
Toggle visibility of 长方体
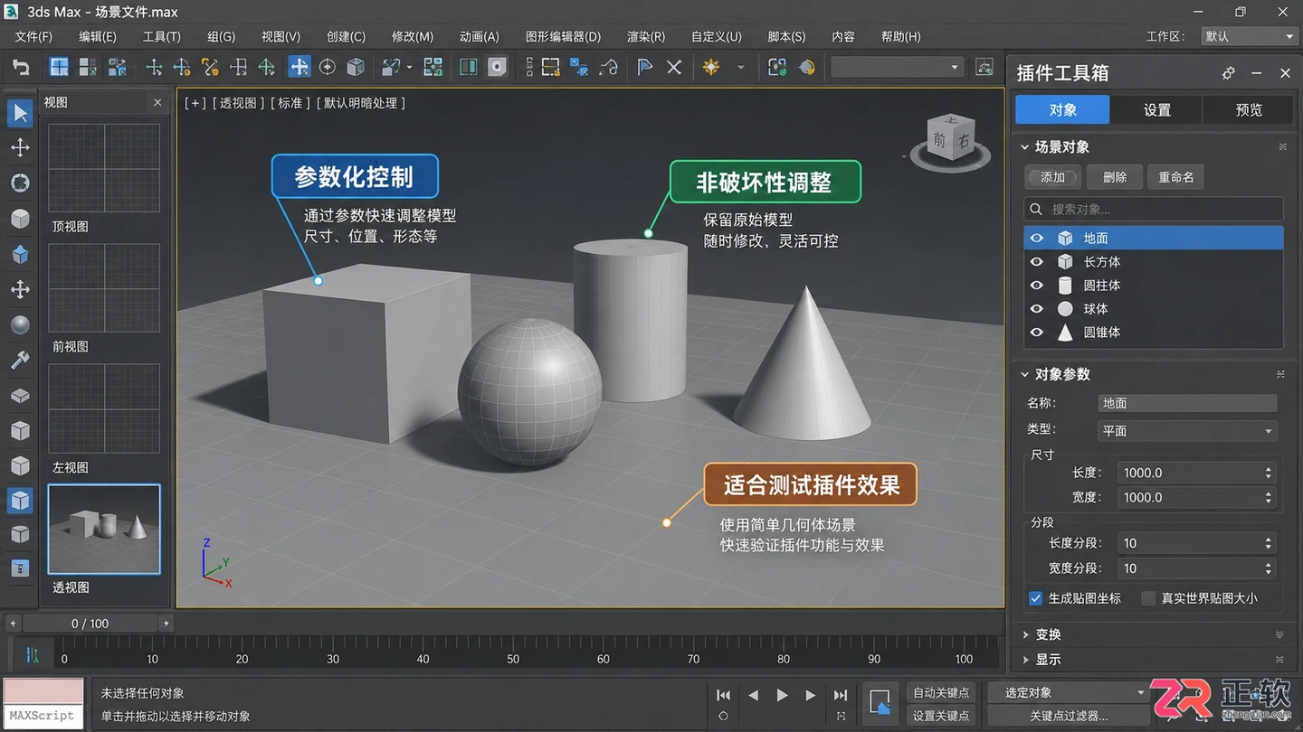pyautogui.click(x=1037, y=262)
